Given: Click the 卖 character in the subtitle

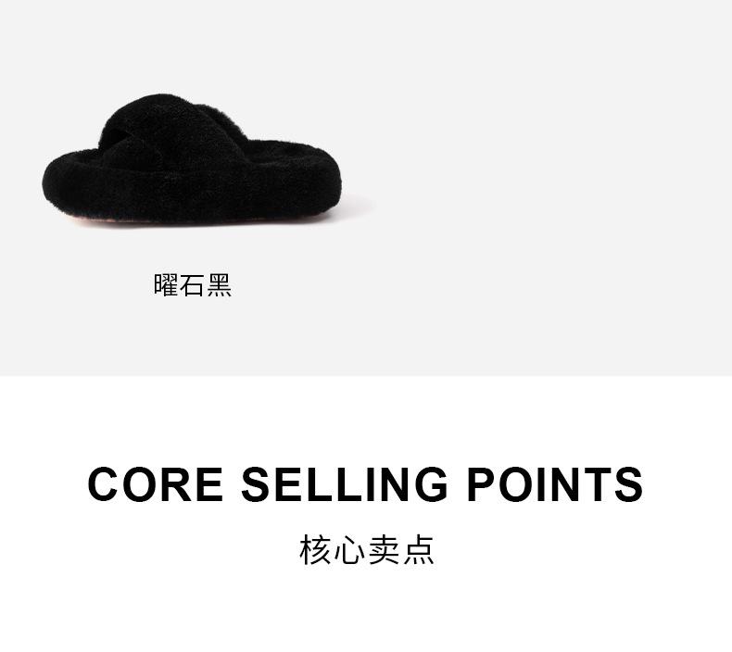Looking at the screenshot, I should tap(384, 549).
